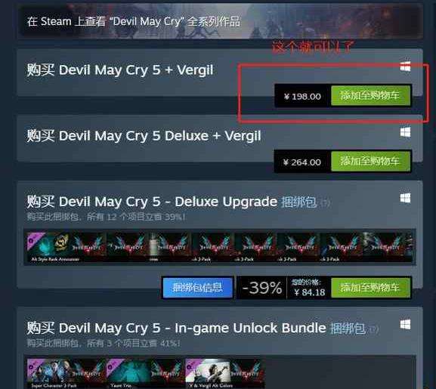Select the Taunt Trio thumbnail
The width and height of the screenshot is (436, 389).
[x=145, y=373]
